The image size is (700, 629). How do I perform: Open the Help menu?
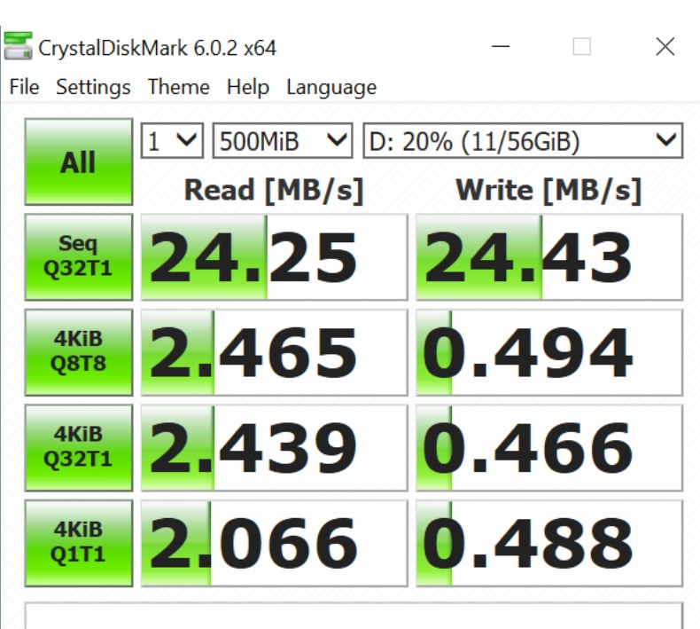(247, 87)
